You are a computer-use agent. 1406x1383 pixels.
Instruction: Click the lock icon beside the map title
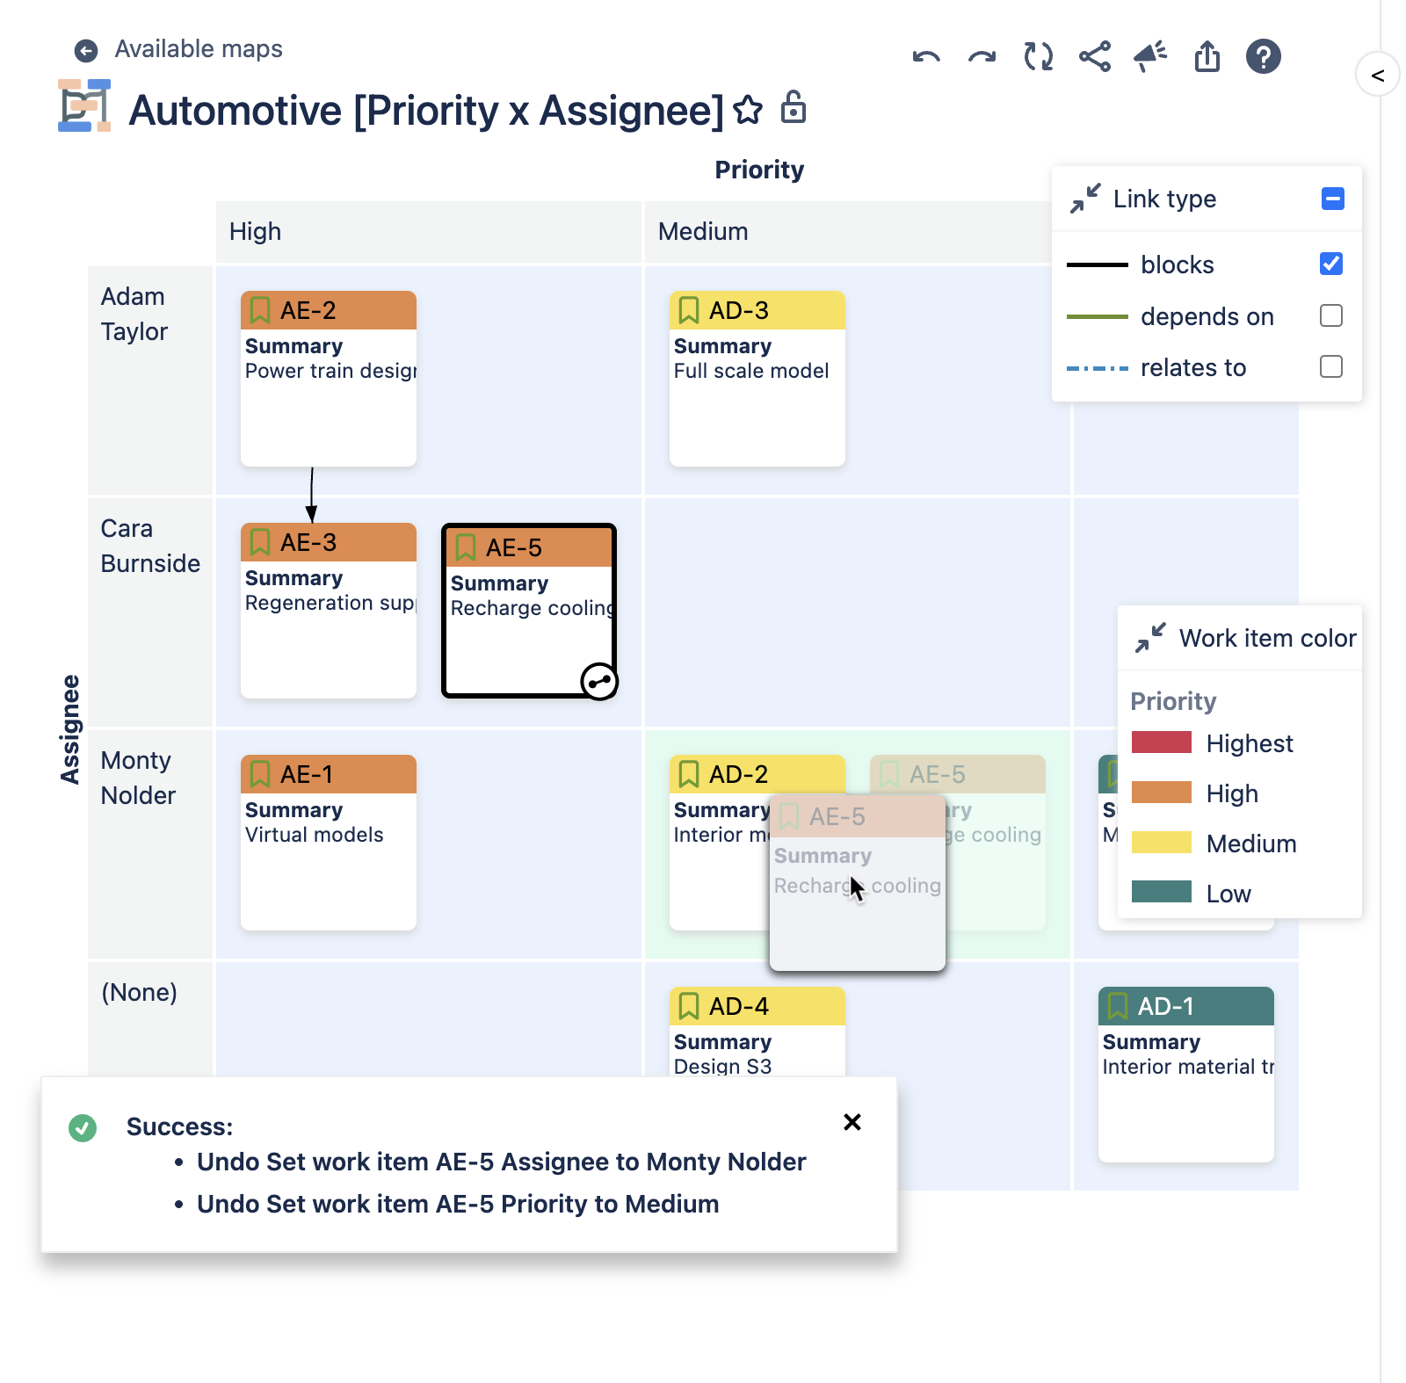(x=794, y=110)
